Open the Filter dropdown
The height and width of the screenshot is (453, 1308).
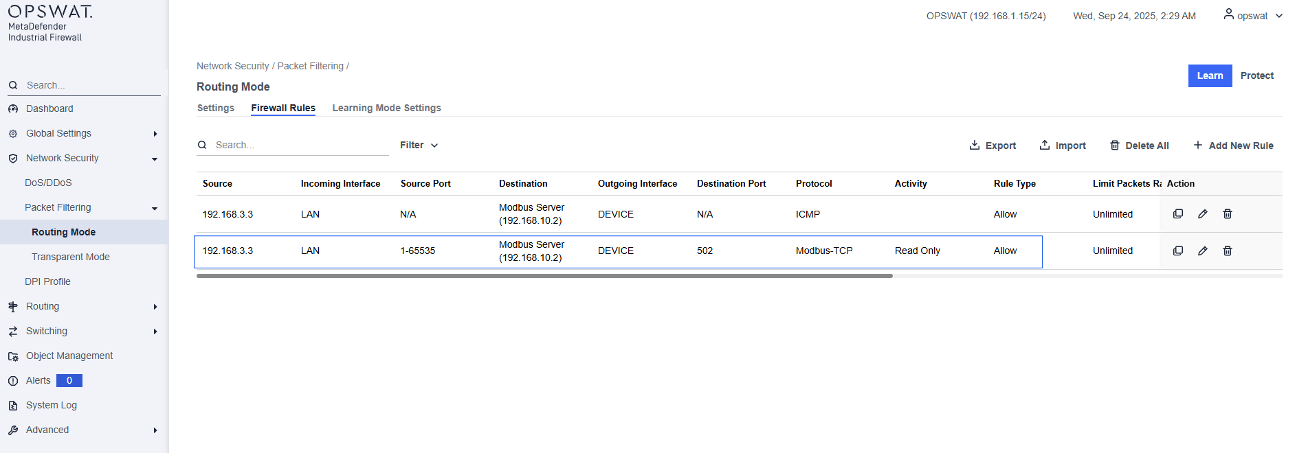tap(419, 146)
